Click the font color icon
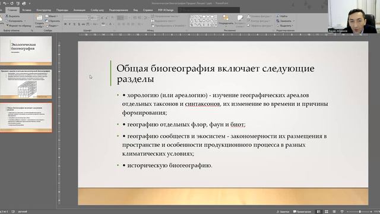380x214 pixels. click(x=110, y=24)
